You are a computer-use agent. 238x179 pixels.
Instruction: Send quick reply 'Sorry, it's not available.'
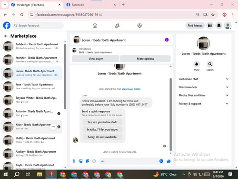click(102, 137)
